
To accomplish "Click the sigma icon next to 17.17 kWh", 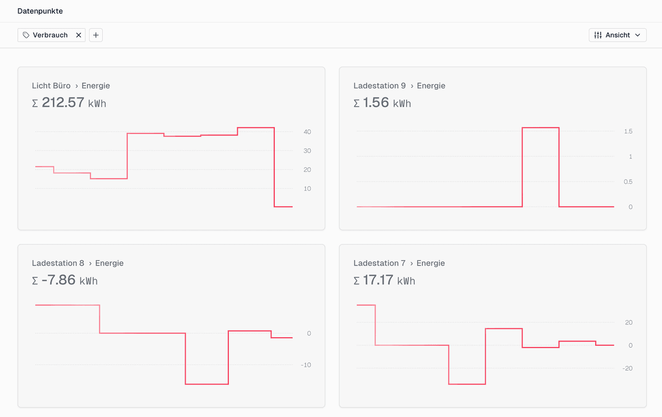I will click(357, 280).
